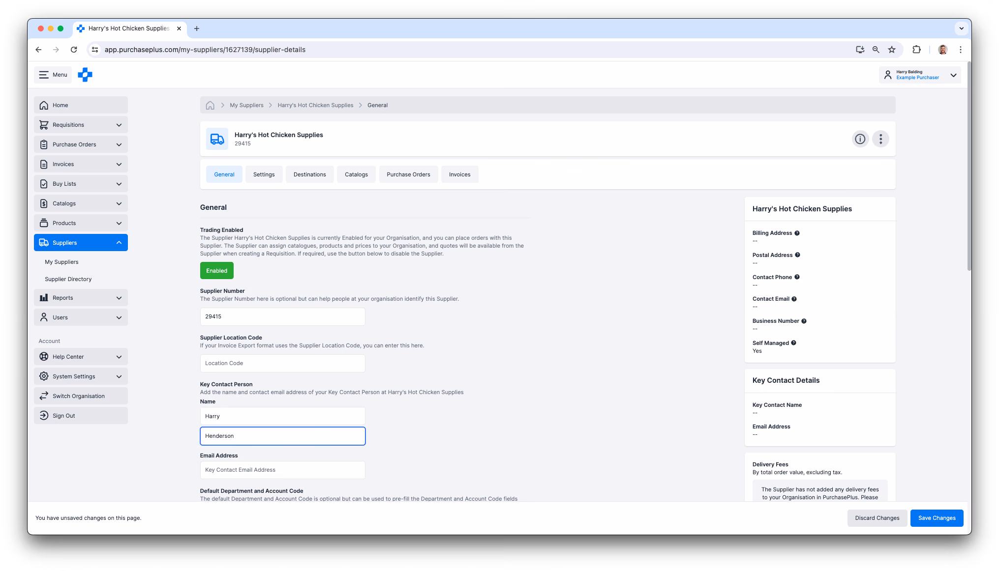Click the breadcrumb home icon
999x571 pixels.
pos(210,105)
